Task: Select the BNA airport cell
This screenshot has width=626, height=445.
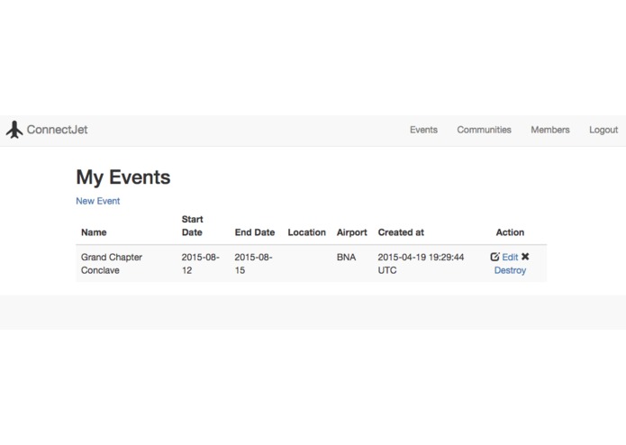Action: [346, 257]
